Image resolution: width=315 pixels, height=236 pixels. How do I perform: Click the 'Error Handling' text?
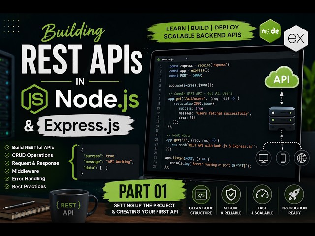point(29,179)
